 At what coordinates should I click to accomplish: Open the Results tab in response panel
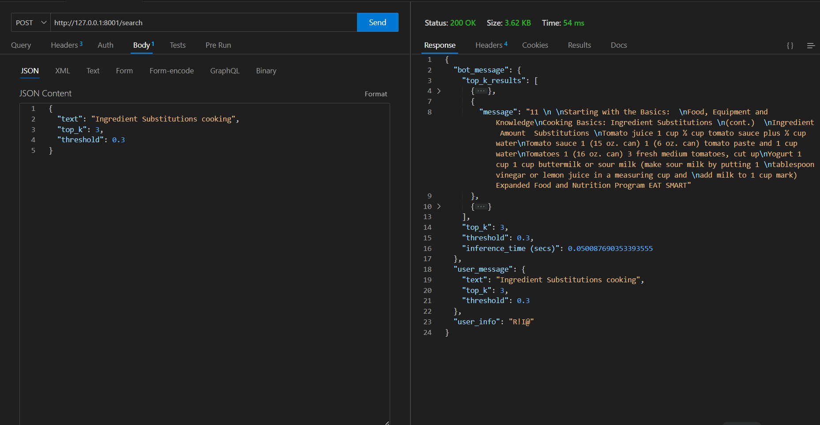(579, 45)
